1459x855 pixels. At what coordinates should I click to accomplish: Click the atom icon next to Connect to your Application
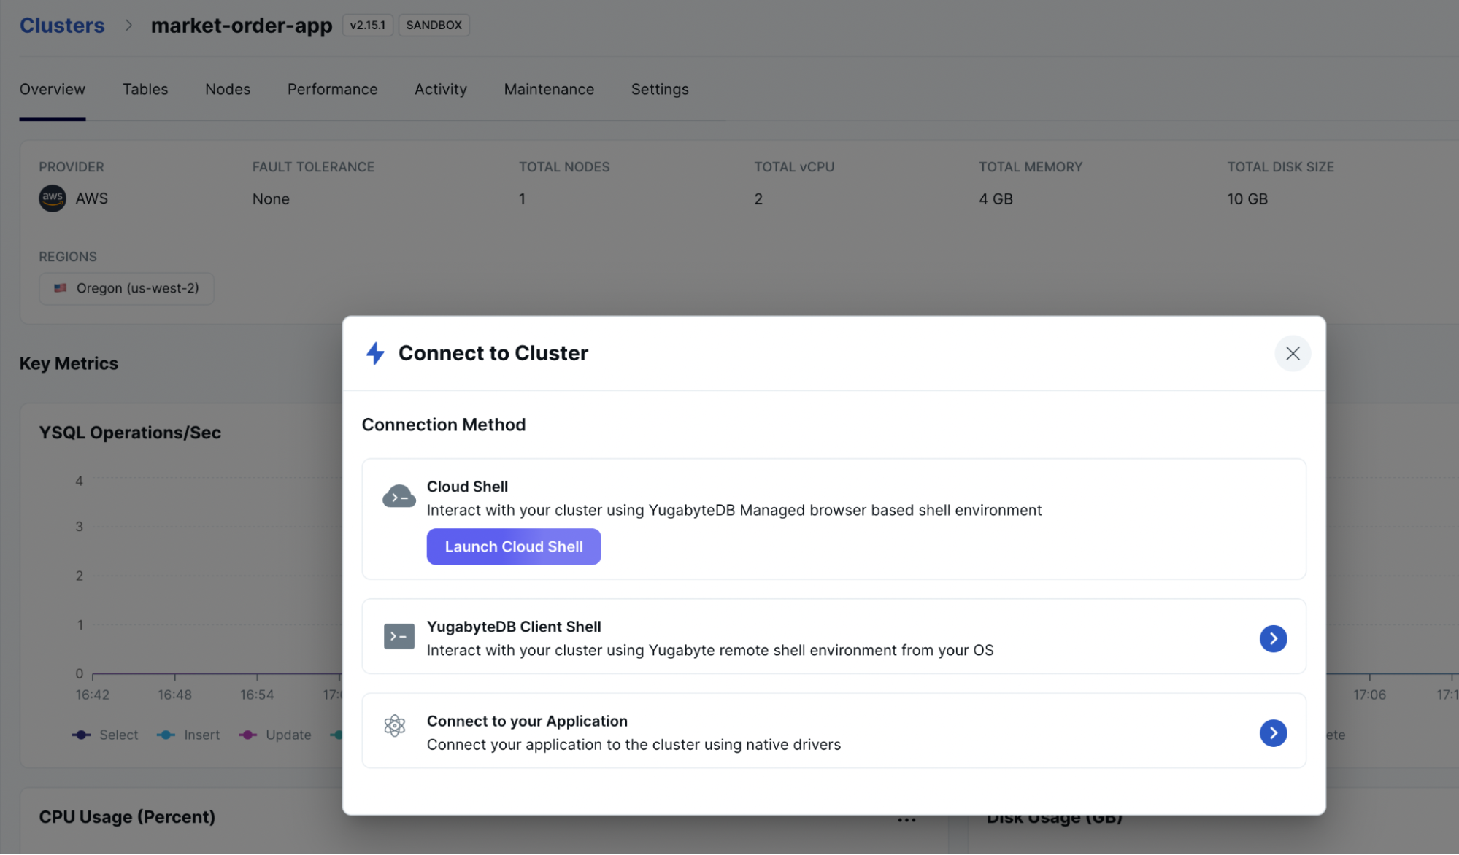click(395, 726)
